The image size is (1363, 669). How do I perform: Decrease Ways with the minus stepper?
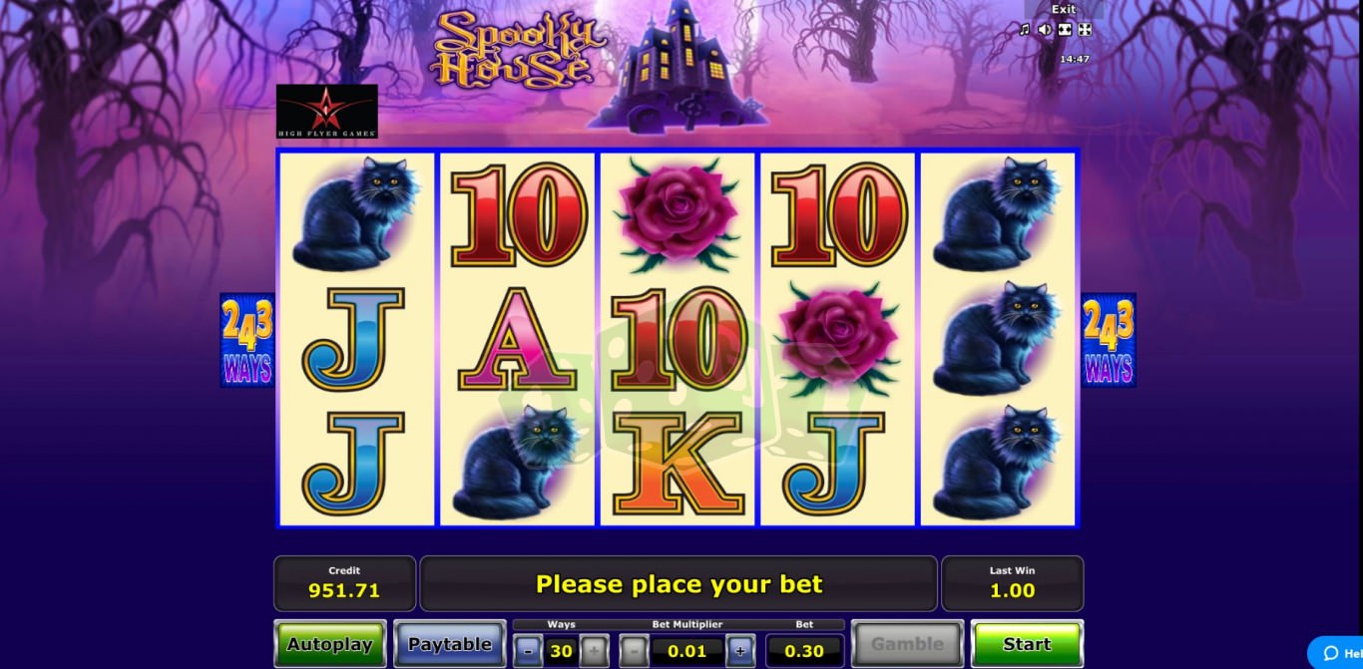529,652
